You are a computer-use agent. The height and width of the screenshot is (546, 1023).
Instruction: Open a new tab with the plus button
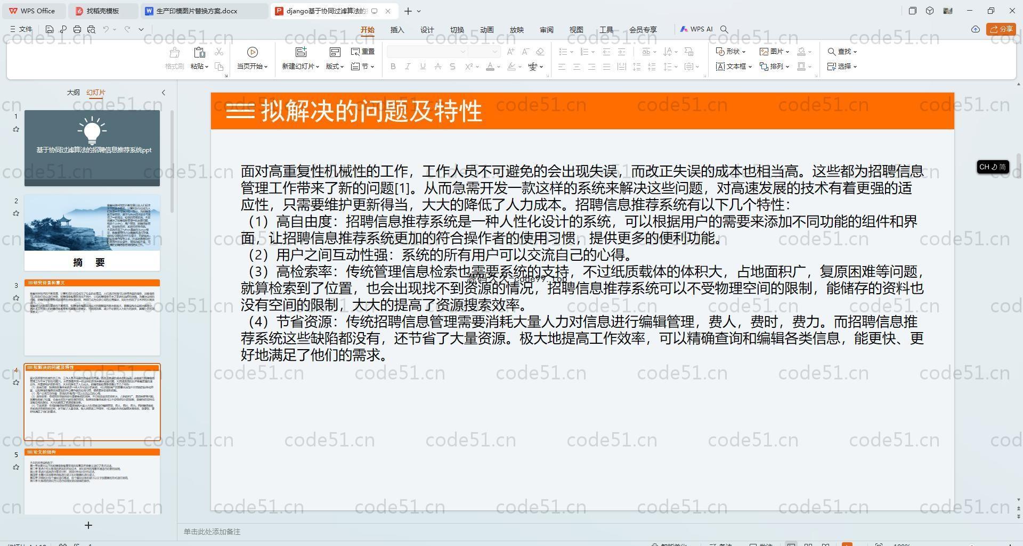(408, 11)
